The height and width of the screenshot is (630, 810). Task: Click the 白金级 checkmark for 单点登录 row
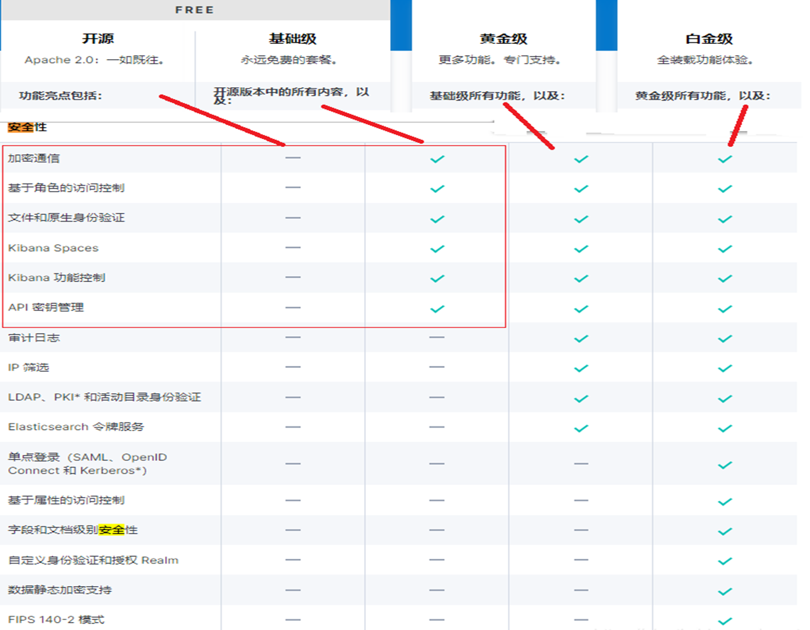(725, 464)
